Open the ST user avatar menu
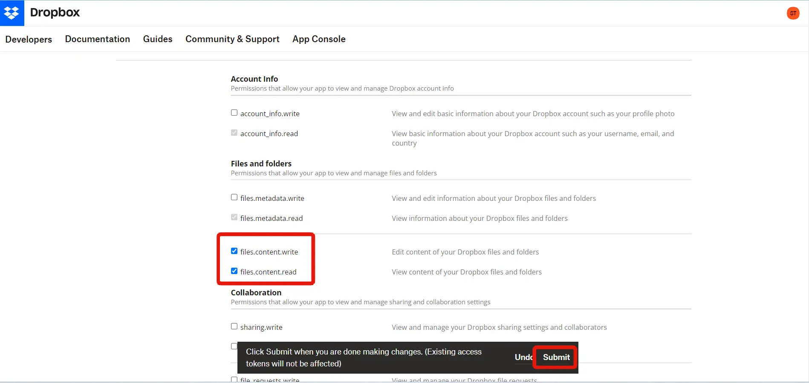The width and height of the screenshot is (809, 383). 793,13
